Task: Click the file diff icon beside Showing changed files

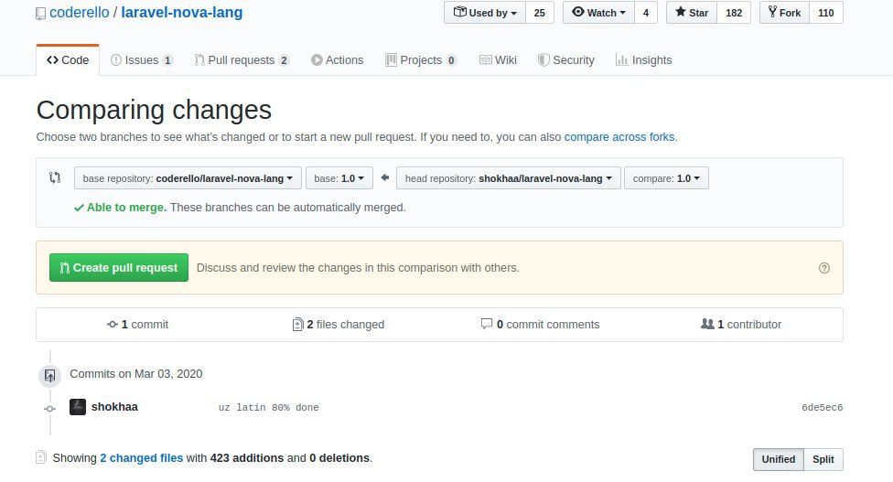Action: click(x=41, y=457)
